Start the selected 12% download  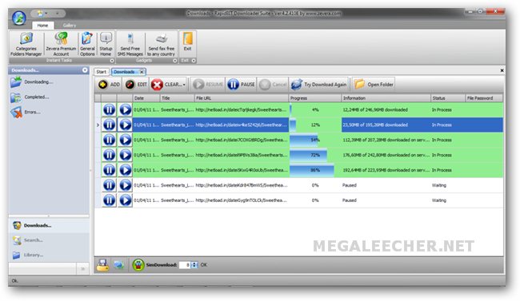125,125
